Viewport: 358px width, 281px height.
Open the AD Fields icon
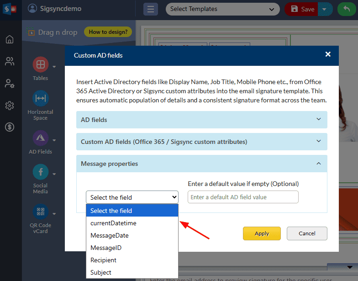pos(40,138)
